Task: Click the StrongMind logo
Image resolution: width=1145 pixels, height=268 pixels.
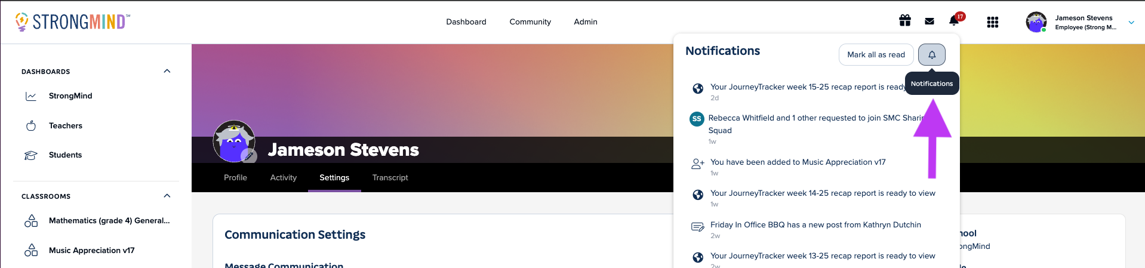Action: [72, 21]
